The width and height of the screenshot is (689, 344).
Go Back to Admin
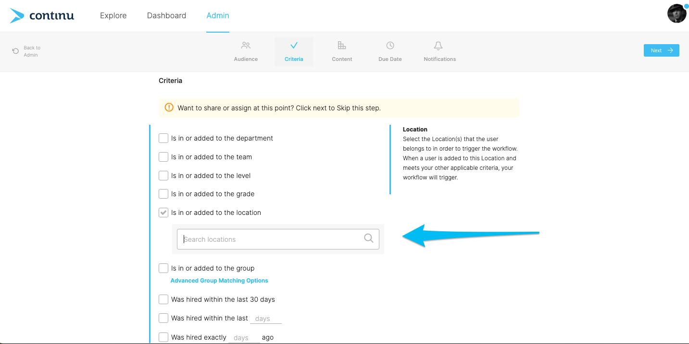[27, 51]
